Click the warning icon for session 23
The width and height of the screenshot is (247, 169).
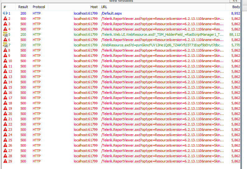pyautogui.click(x=5, y=130)
